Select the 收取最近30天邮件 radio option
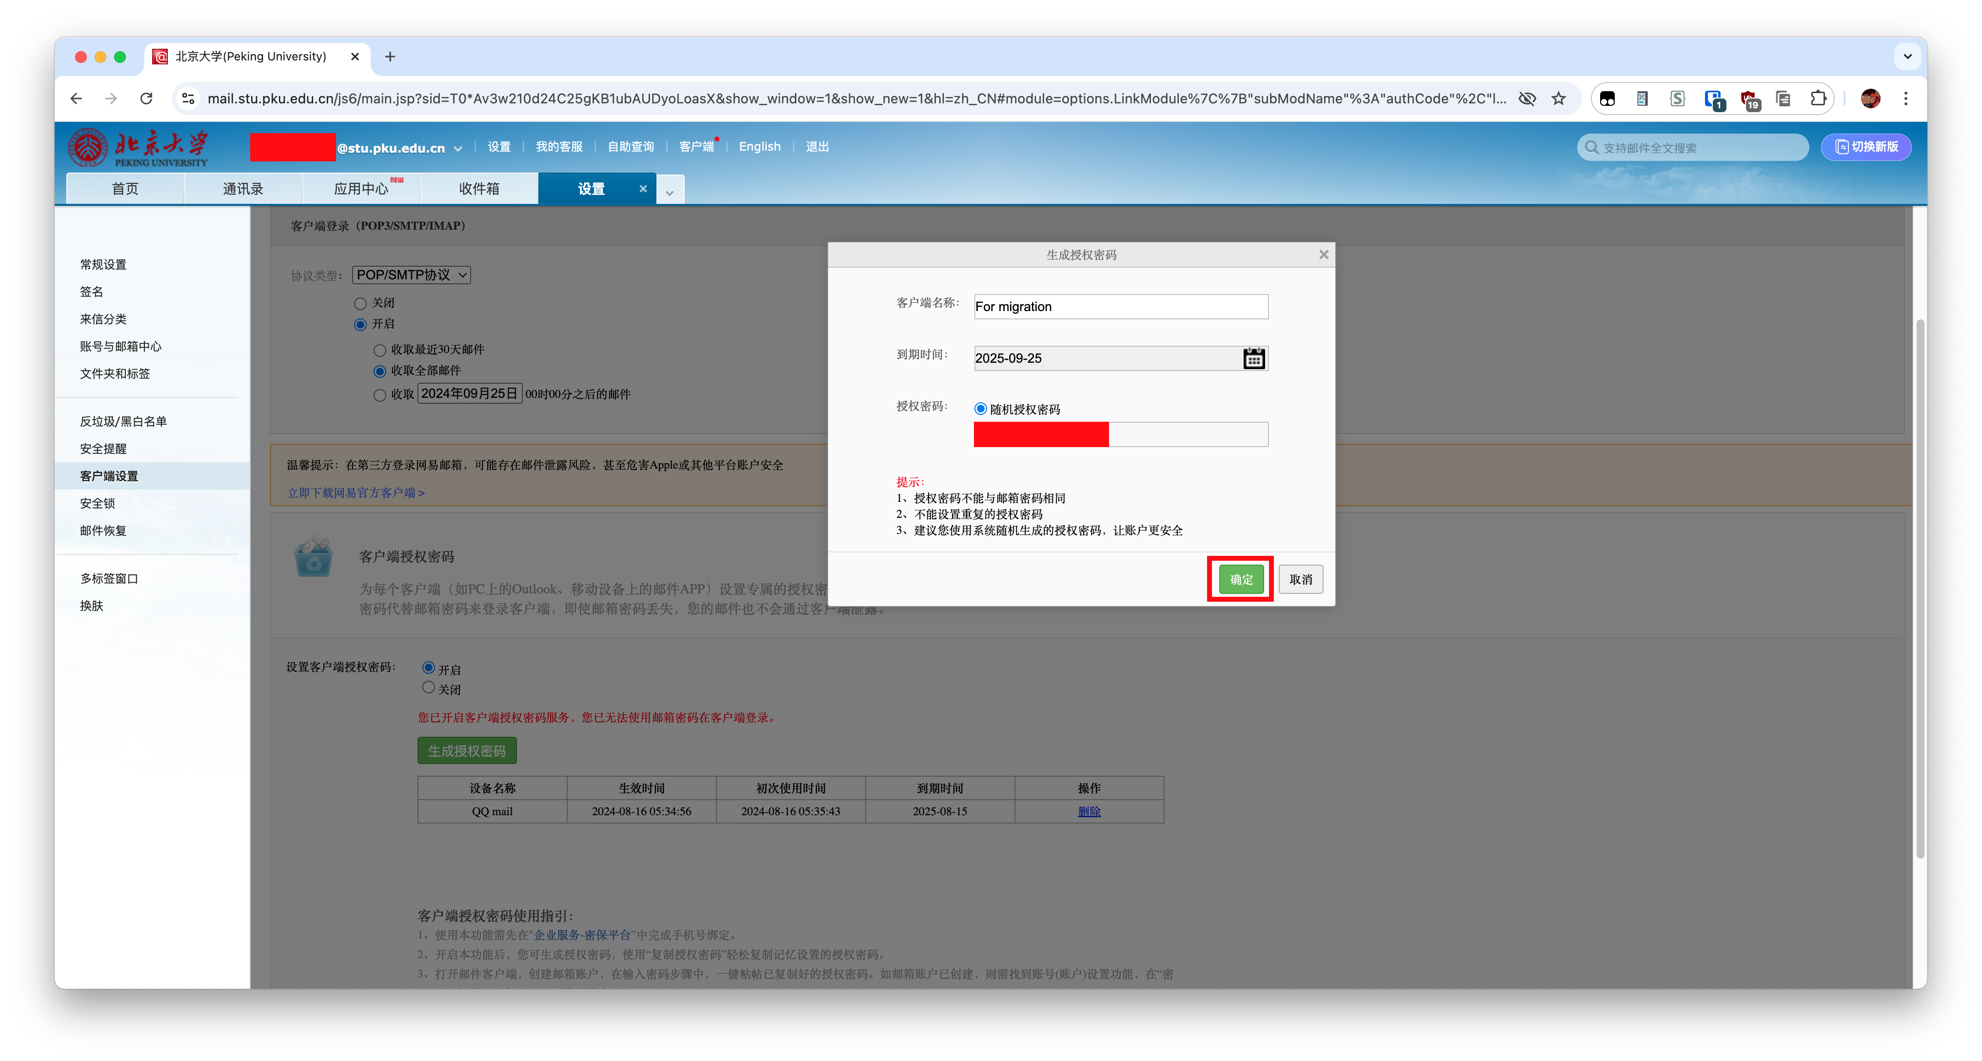This screenshot has height=1061, width=1982. [x=379, y=350]
